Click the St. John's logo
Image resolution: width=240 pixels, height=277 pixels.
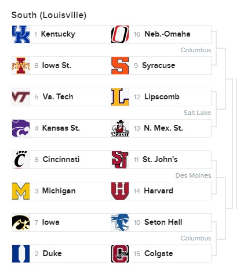click(x=120, y=160)
